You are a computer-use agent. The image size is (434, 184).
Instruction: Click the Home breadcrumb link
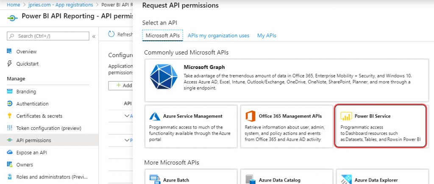tap(13, 5)
